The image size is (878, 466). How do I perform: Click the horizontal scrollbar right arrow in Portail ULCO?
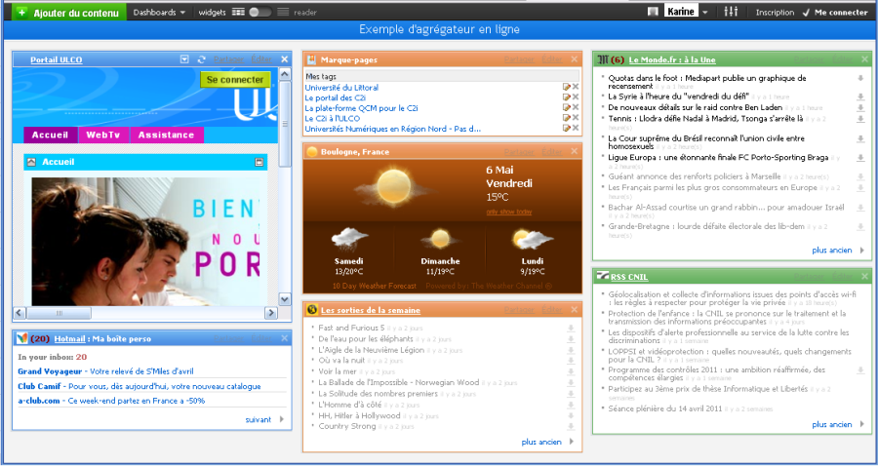(271, 313)
